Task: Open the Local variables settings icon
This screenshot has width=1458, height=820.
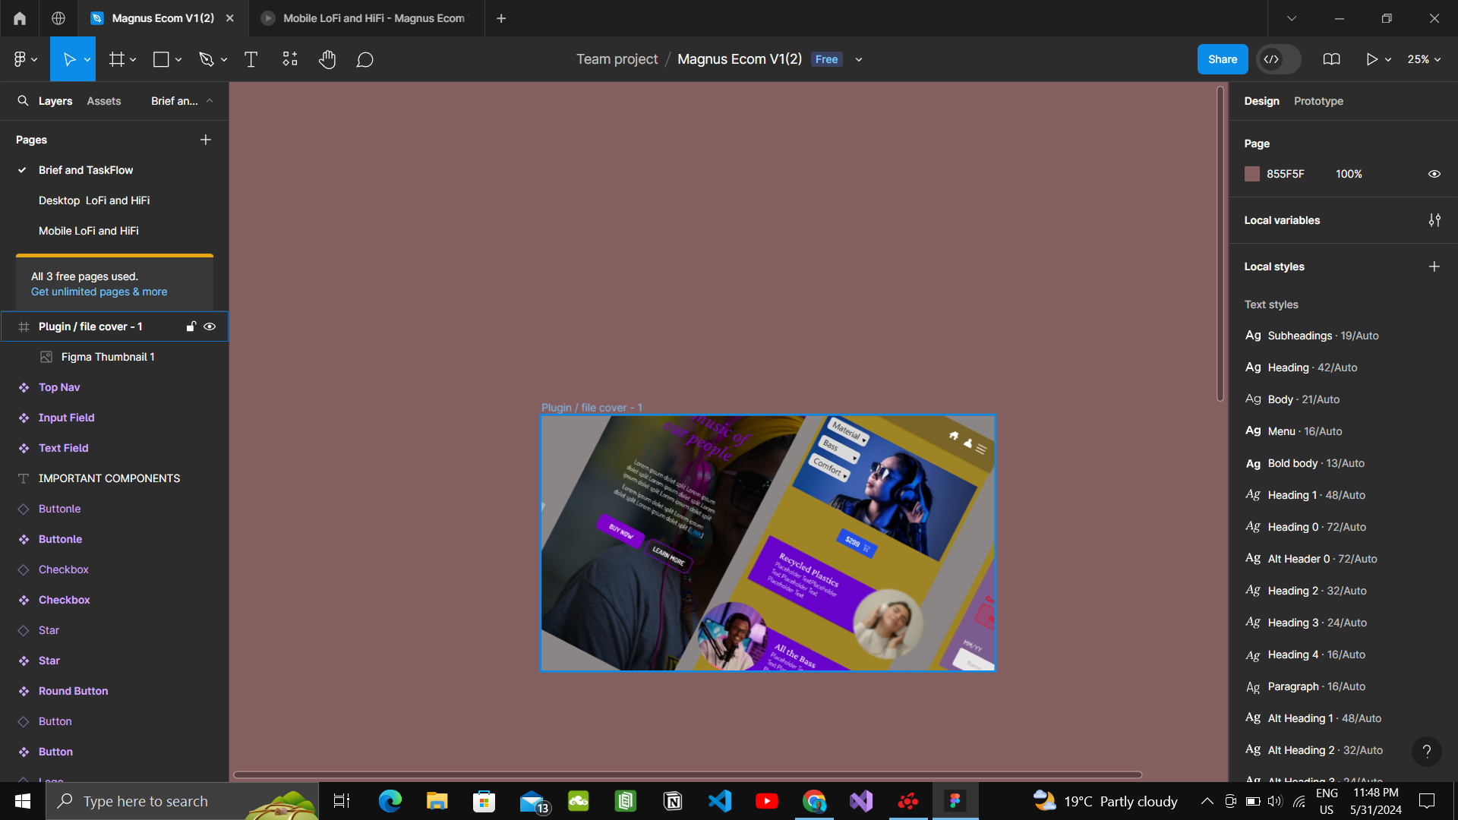Action: [x=1434, y=220]
